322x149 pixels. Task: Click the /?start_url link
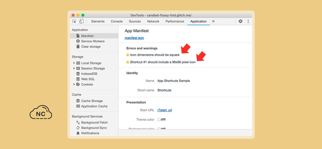[x=165, y=110]
